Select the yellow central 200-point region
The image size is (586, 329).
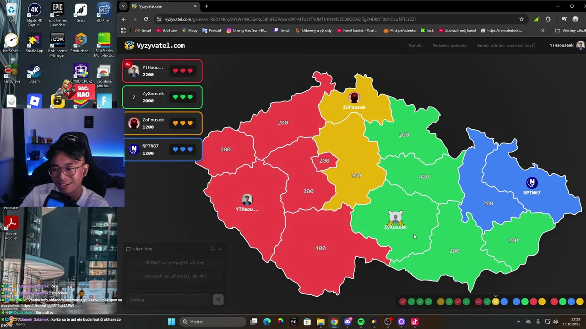tap(356, 175)
